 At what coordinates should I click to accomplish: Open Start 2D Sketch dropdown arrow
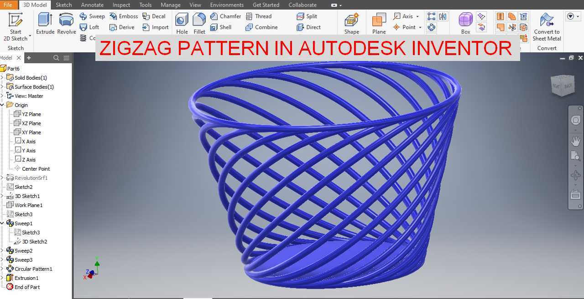coord(30,35)
